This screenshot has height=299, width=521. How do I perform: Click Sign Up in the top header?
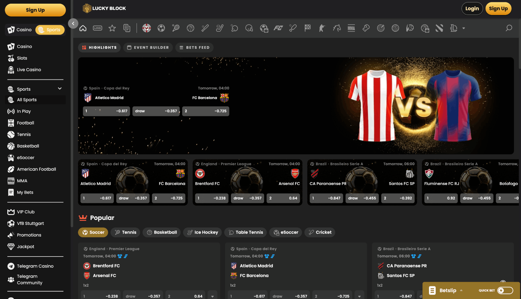pos(498,9)
